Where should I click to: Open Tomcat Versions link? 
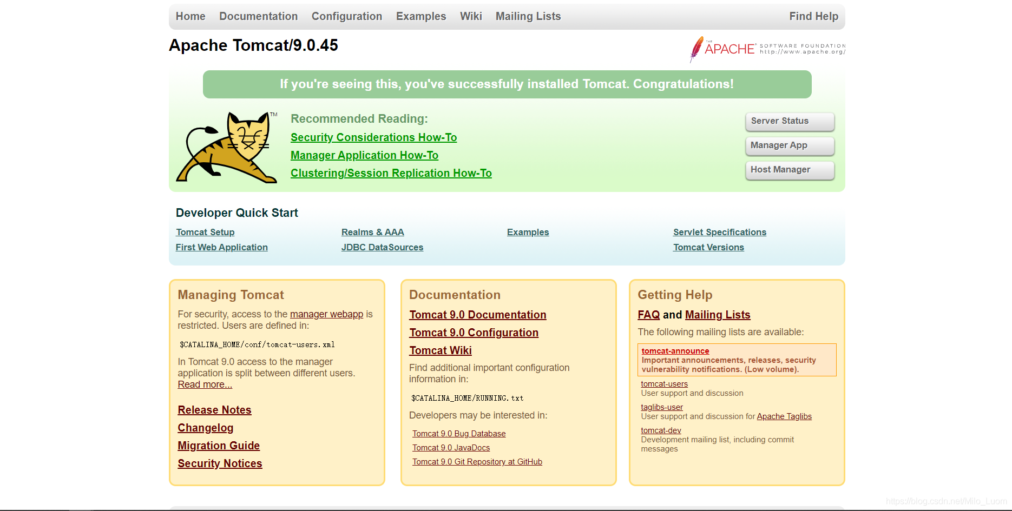tap(708, 247)
